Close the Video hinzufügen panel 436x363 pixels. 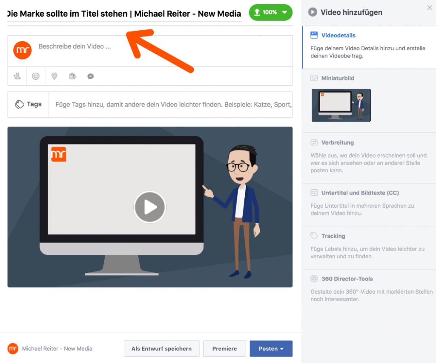tap(429, 8)
